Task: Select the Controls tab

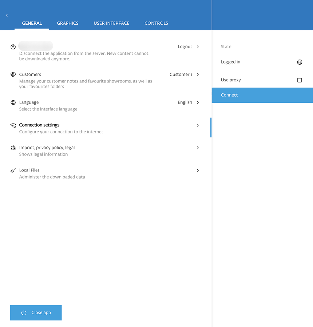Action: pos(156,23)
